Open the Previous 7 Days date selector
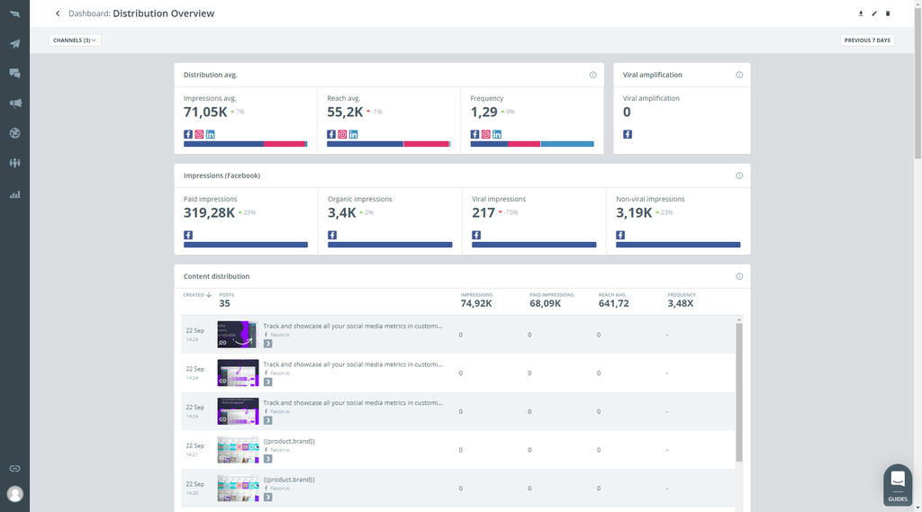The image size is (922, 512). coord(867,40)
